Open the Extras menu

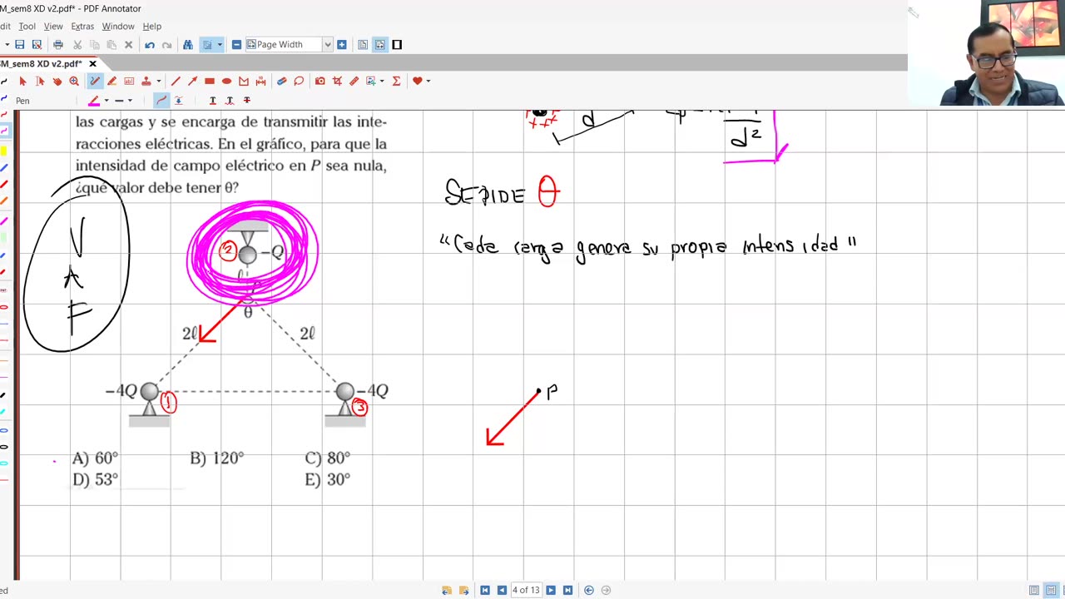(82, 27)
